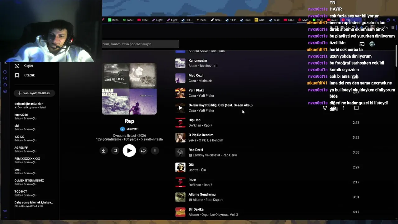Select the Med Cezir track title

196,75
